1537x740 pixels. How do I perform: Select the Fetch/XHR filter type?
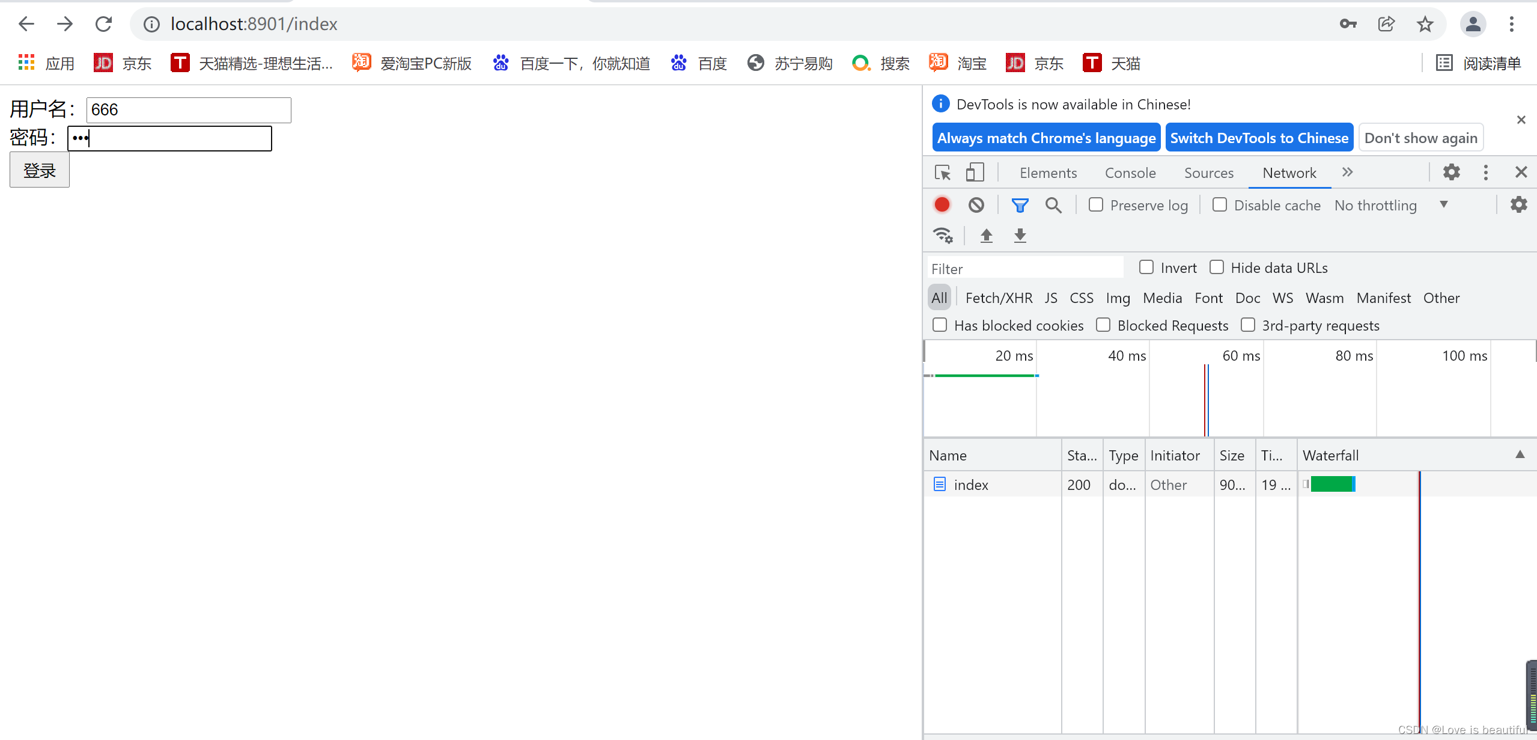tap(999, 298)
